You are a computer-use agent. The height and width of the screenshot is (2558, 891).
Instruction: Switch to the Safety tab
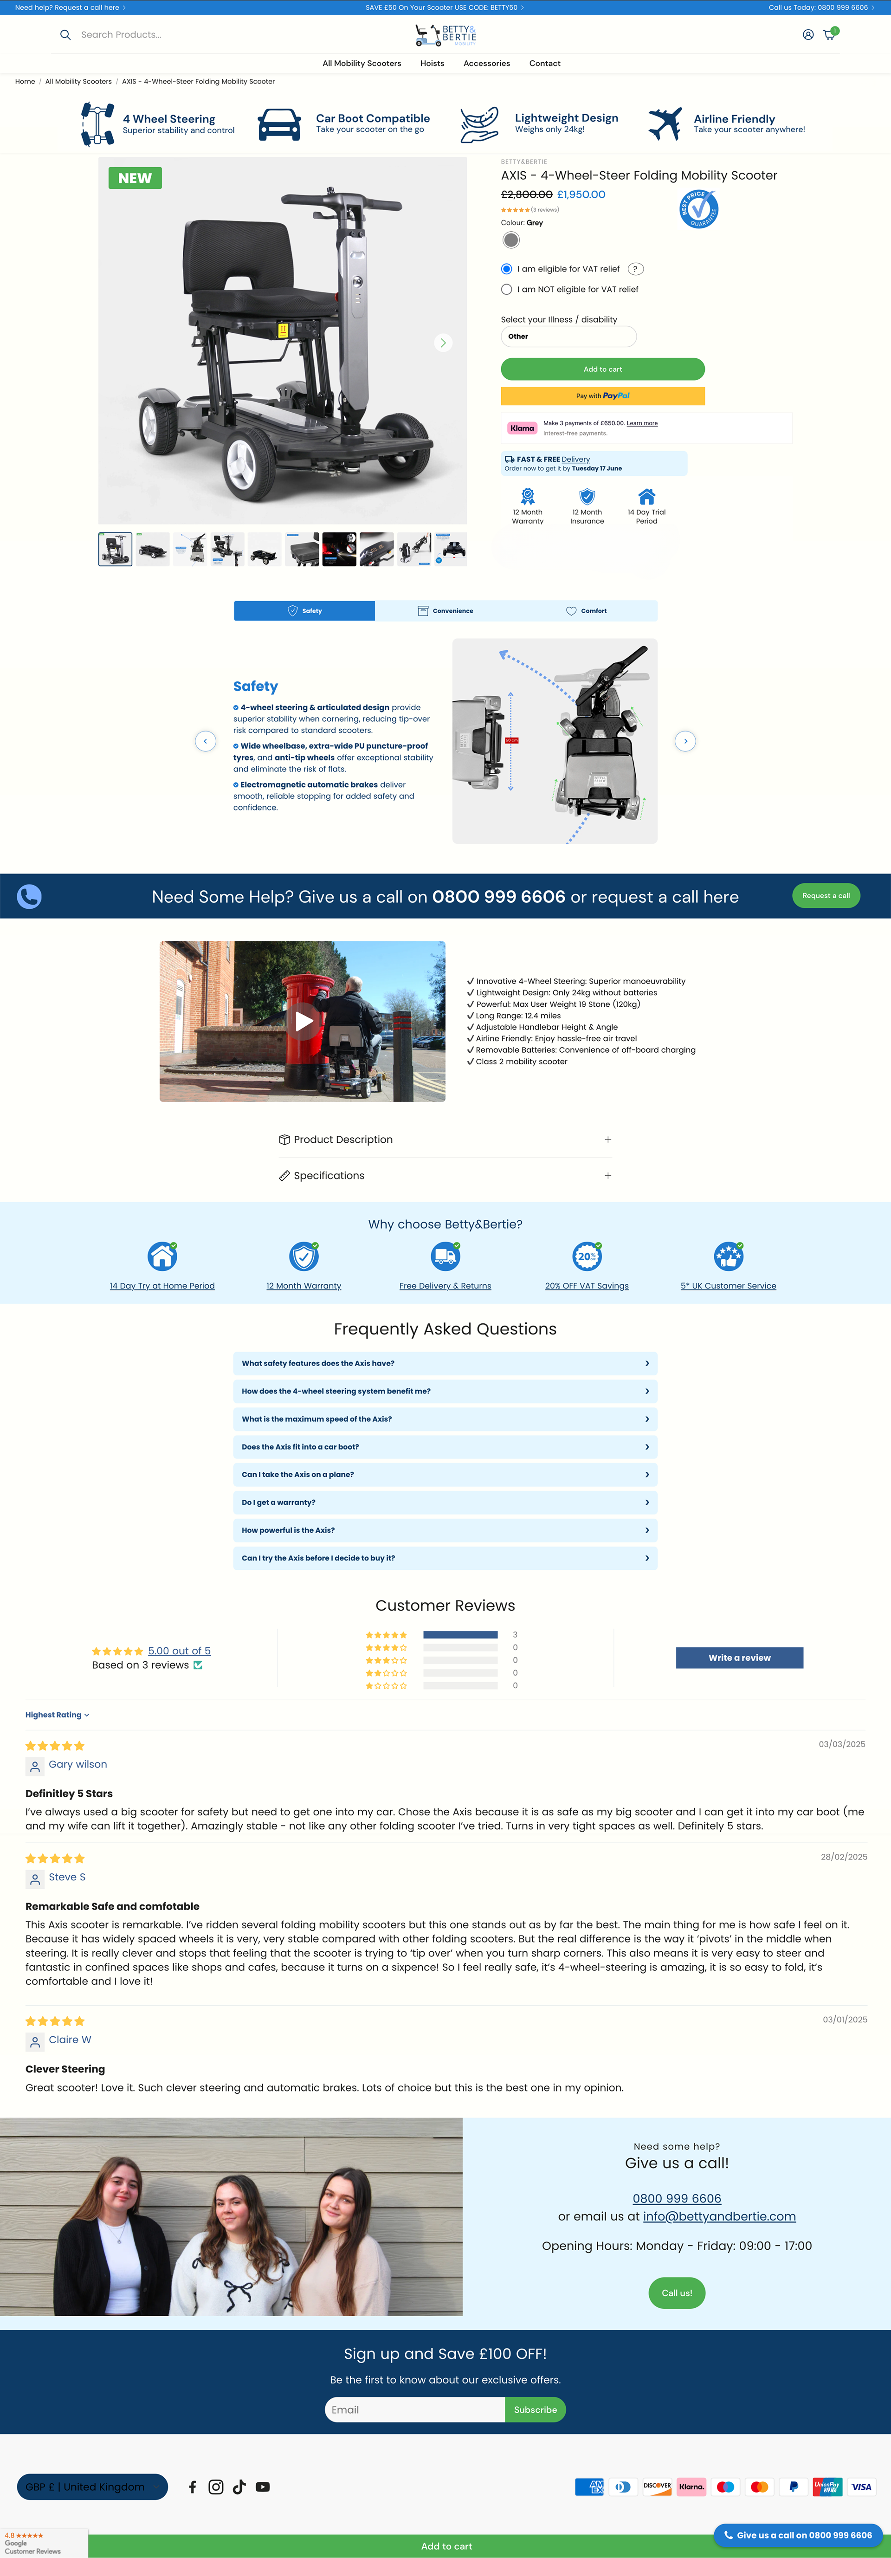coord(304,611)
